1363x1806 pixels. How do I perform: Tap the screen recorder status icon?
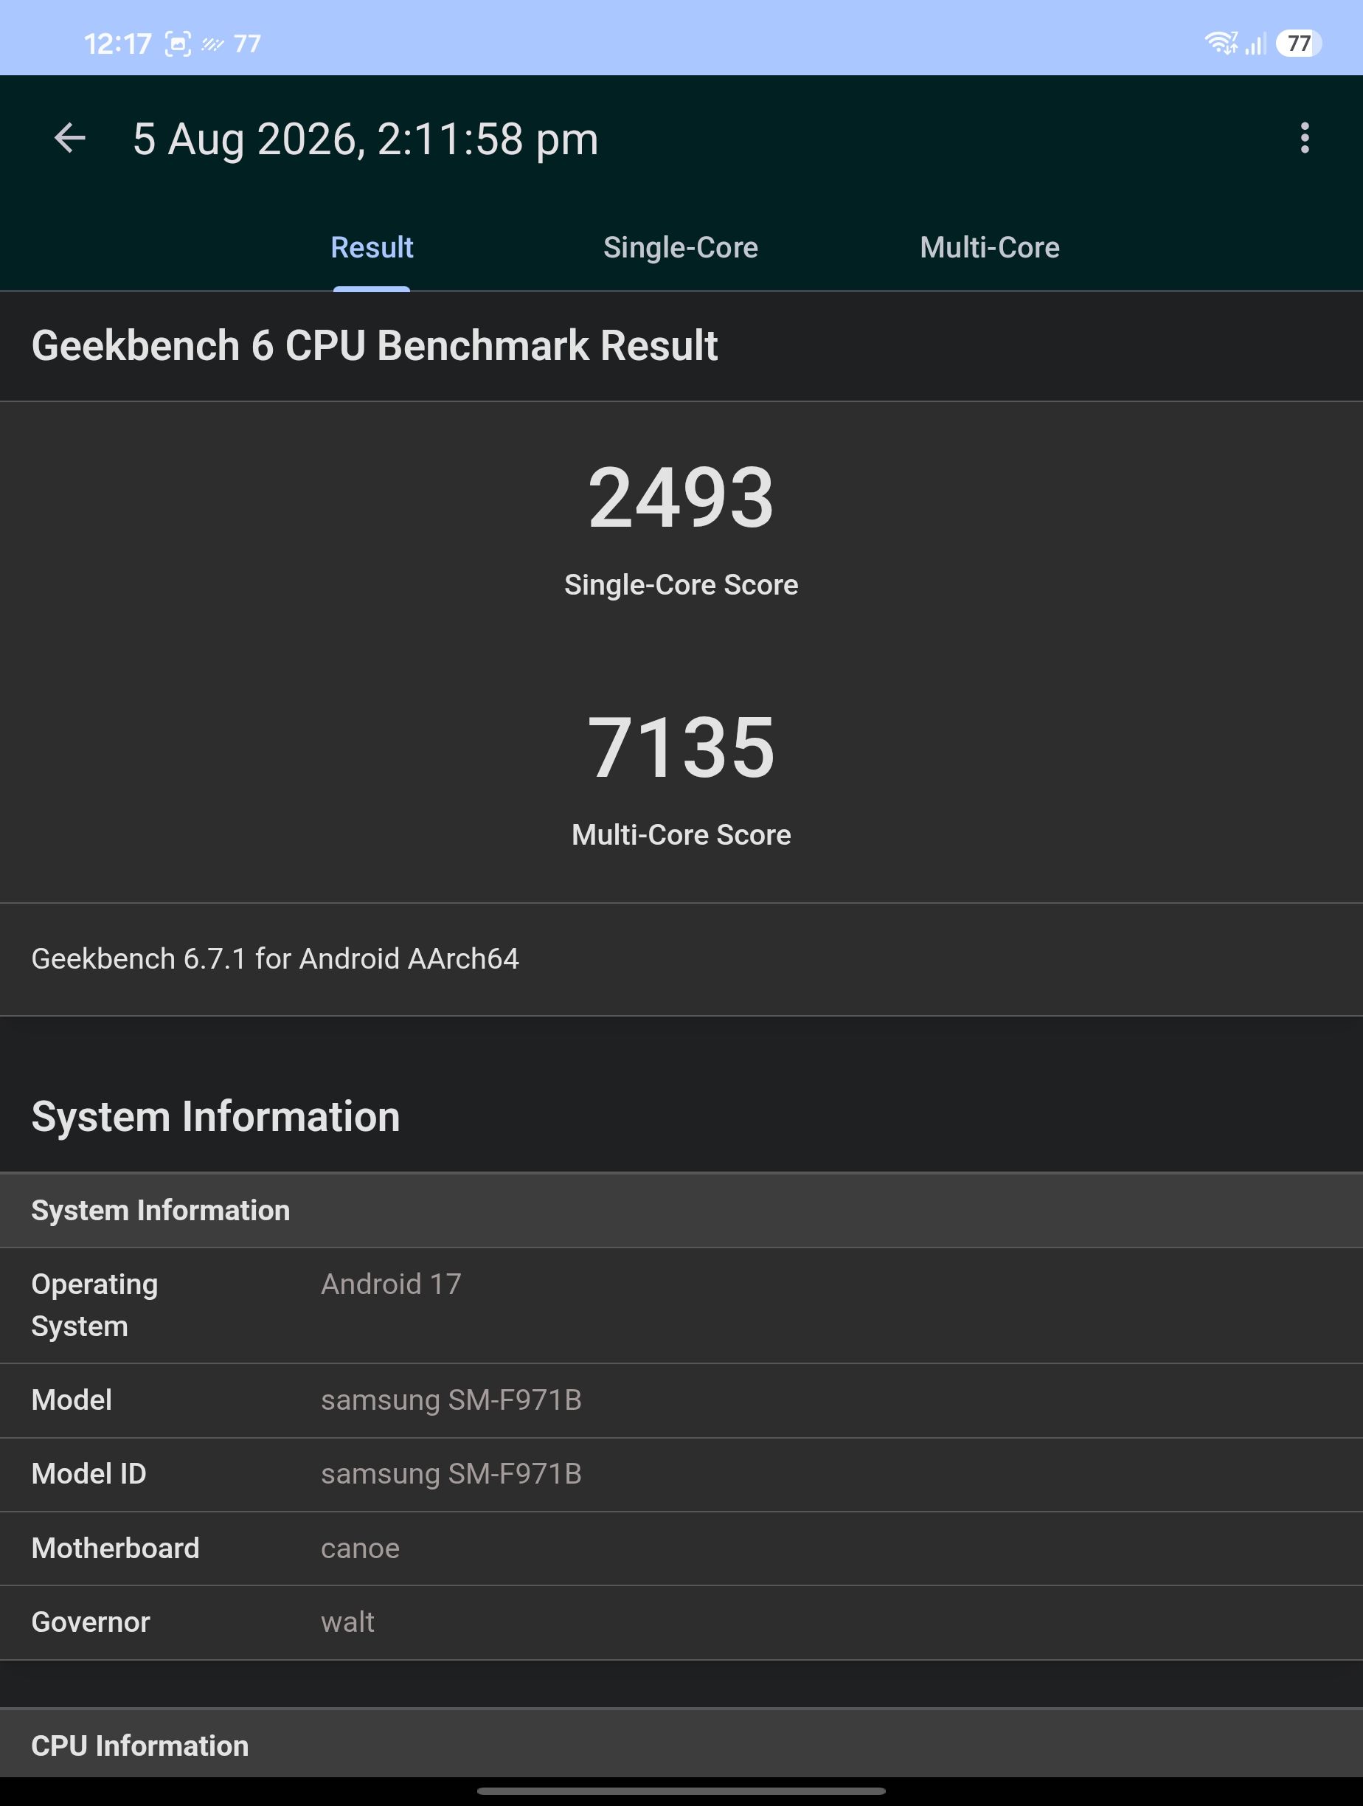tap(178, 44)
